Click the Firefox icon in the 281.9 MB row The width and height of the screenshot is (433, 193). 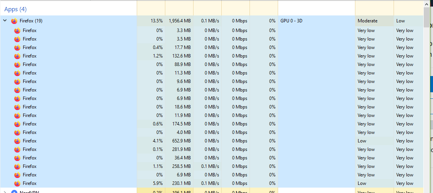coord(17,150)
